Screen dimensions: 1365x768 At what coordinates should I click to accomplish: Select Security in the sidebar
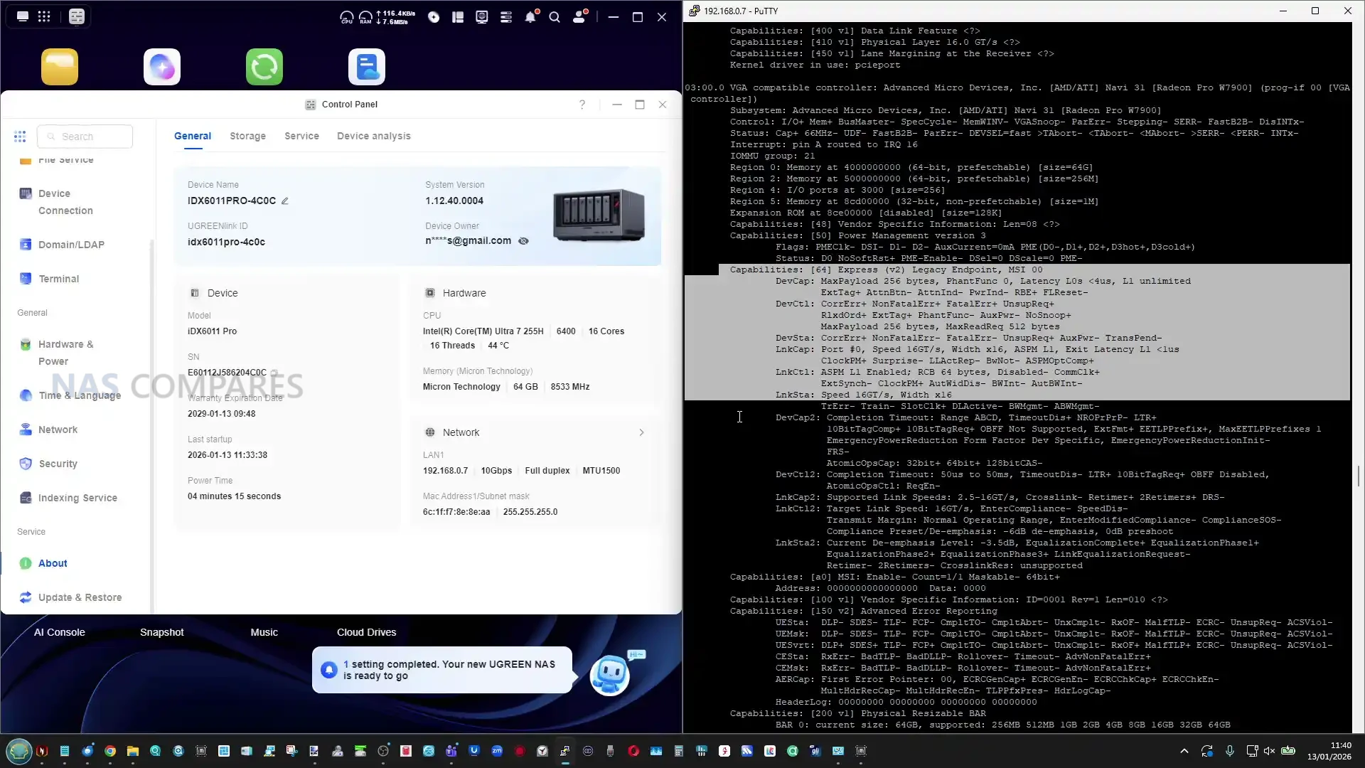click(58, 464)
